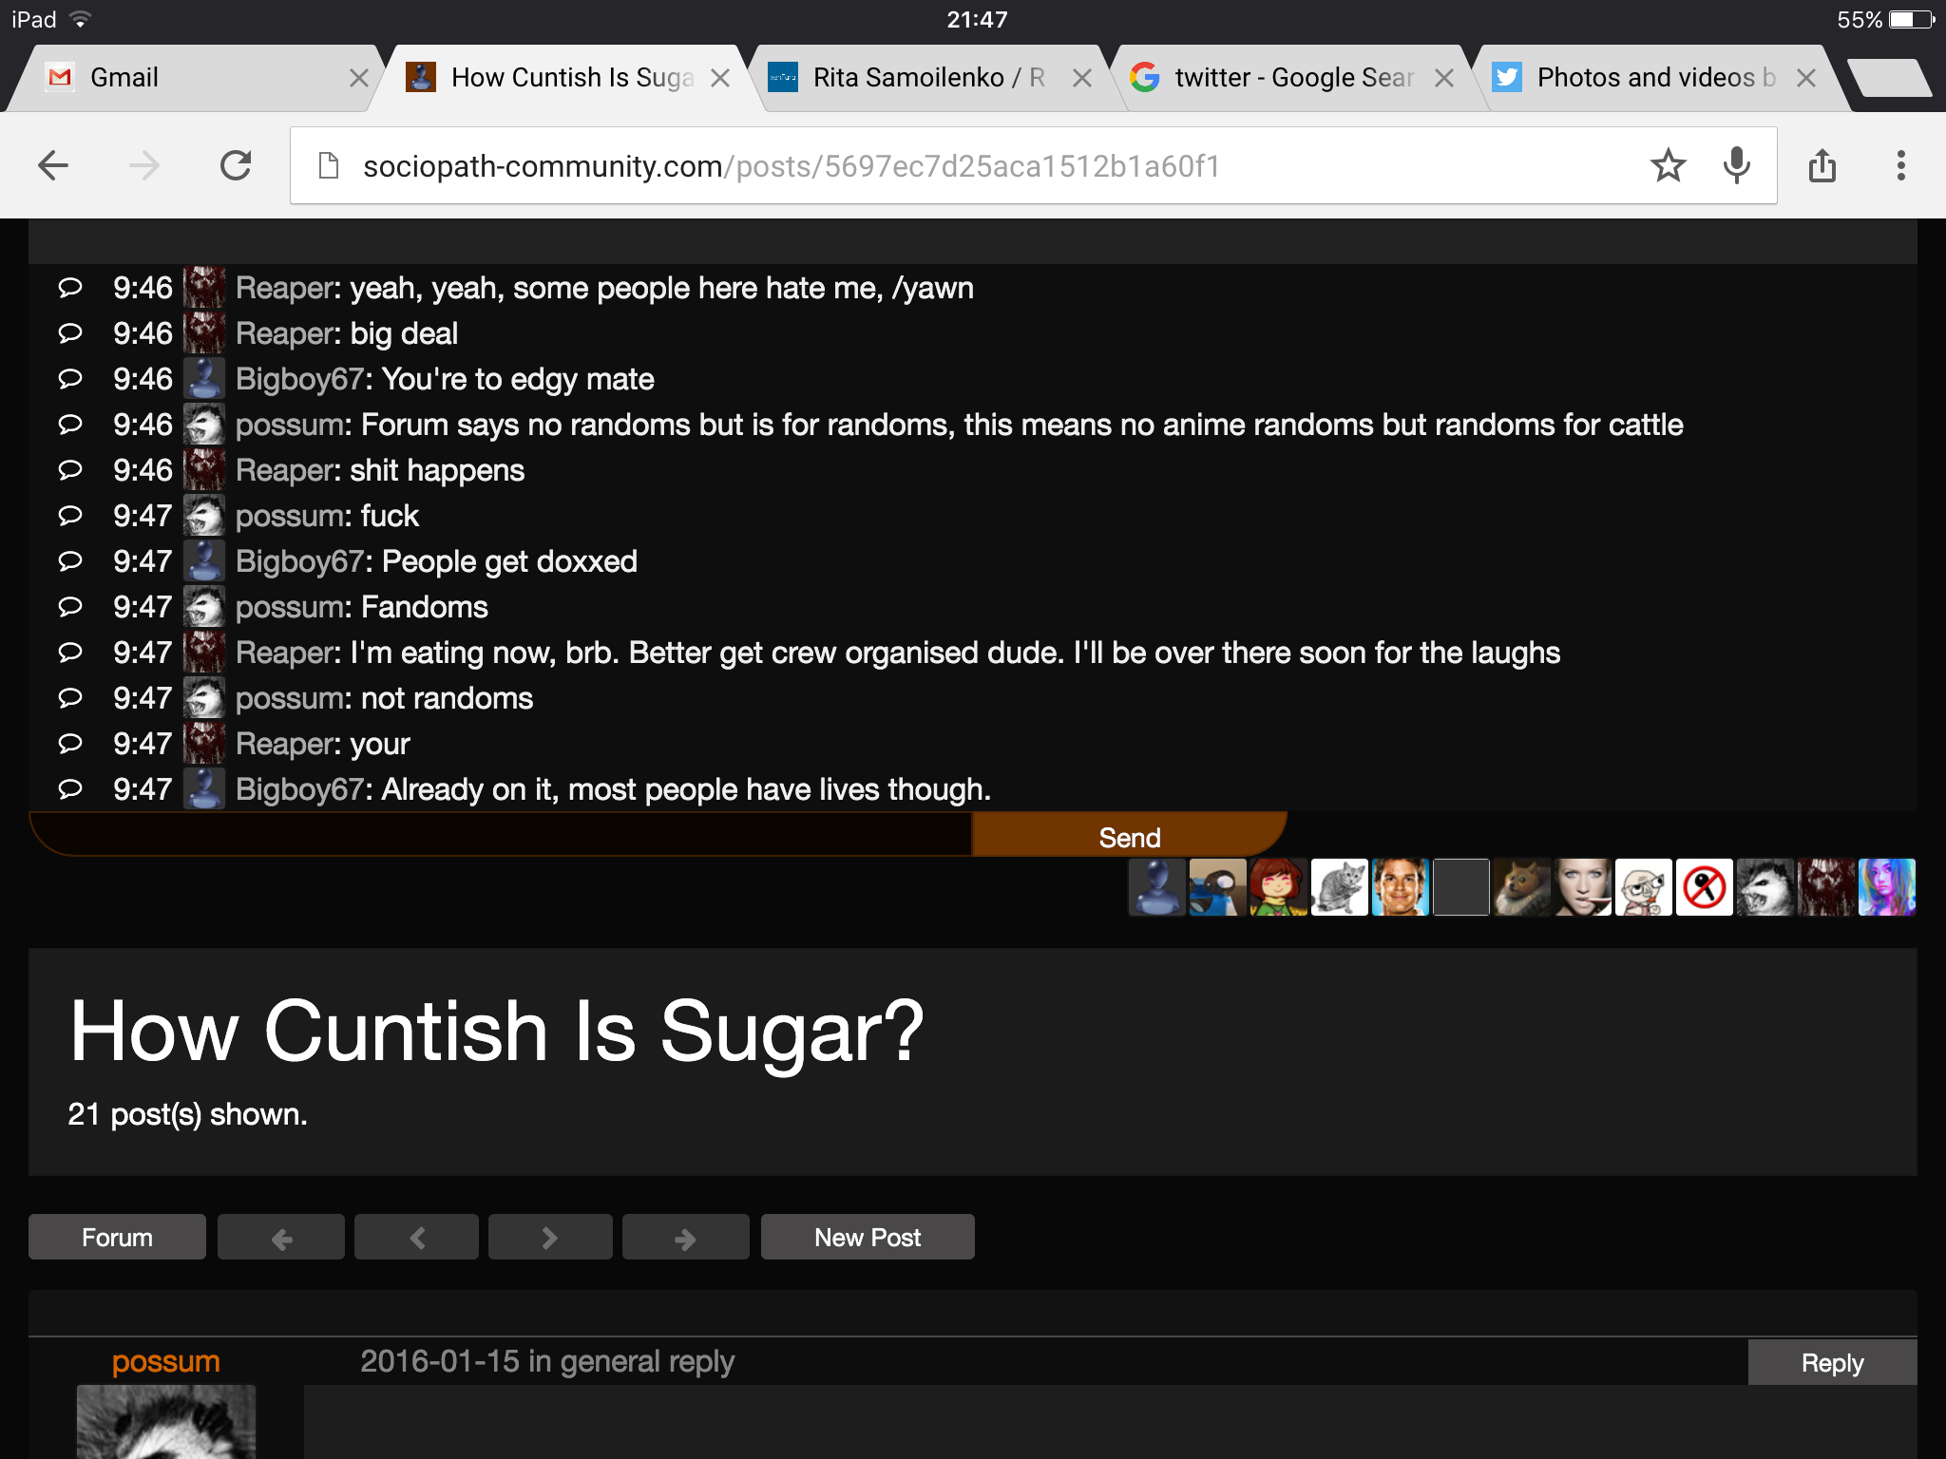Send the chat message

(x=1129, y=836)
